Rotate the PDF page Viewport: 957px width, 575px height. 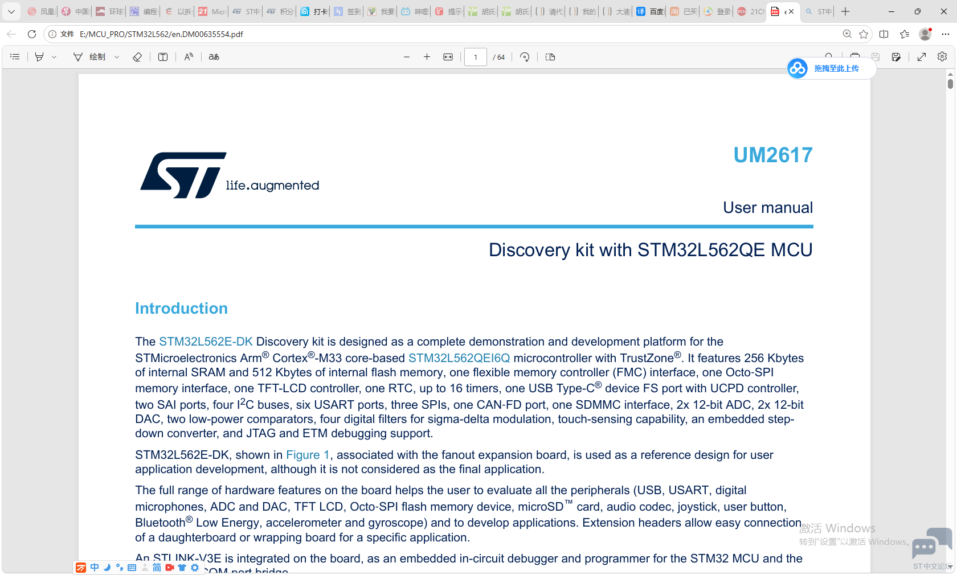(525, 57)
